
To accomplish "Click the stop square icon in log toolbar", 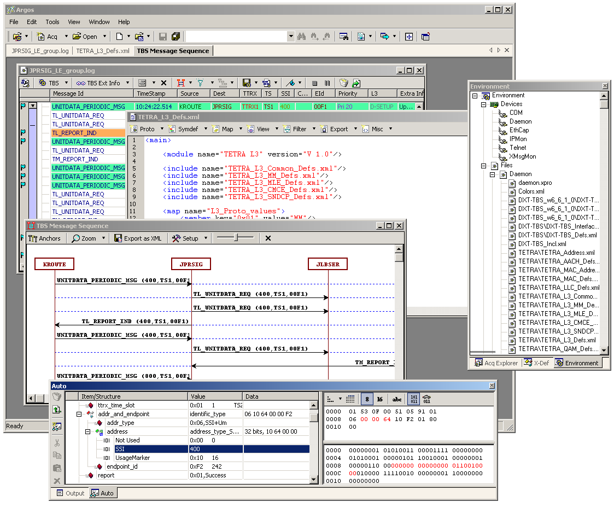I will click(x=315, y=83).
